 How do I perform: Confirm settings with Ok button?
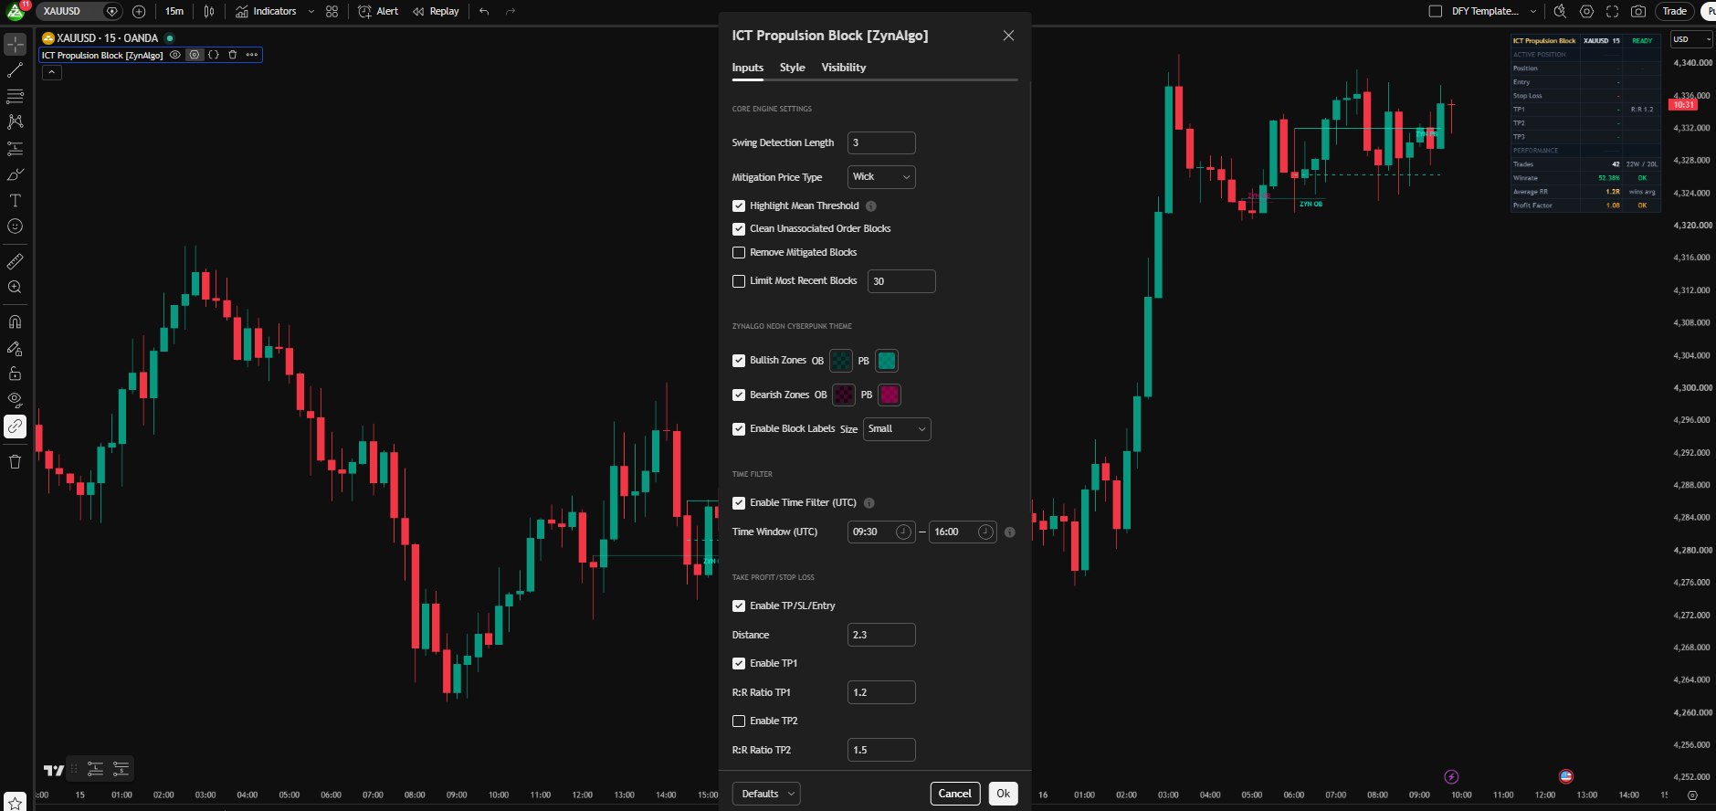(1003, 794)
